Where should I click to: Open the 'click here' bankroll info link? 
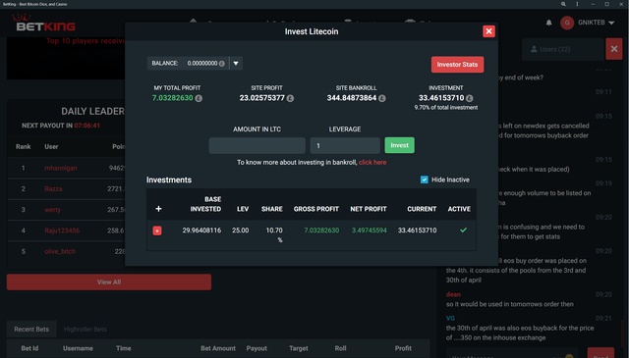pyautogui.click(x=372, y=162)
